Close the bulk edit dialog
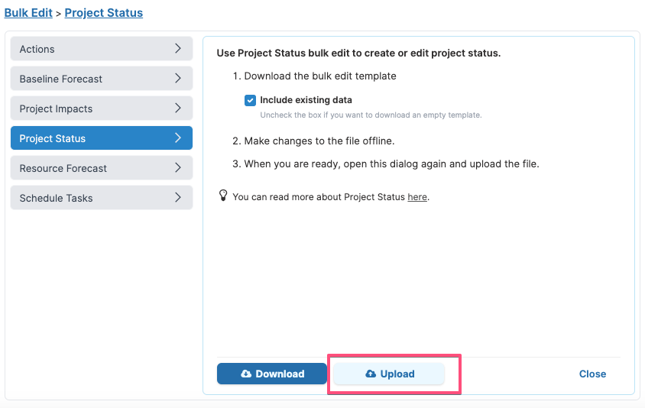Screen dimensions: 645x408 click(x=592, y=374)
